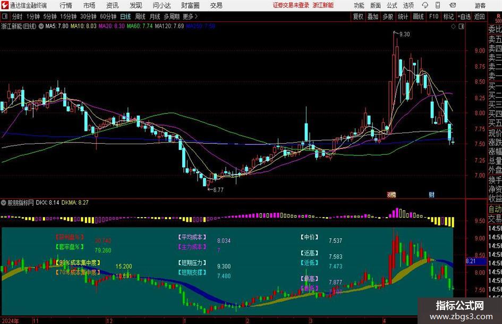Viewport: 502px width, 324px height.
Task: Click the 通达信 red logo icon
Action: 4,5
